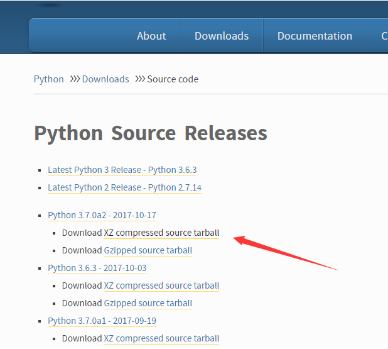Download Gzipped source tarball for Python 3.7.0a2
388x349 pixels.
click(148, 250)
